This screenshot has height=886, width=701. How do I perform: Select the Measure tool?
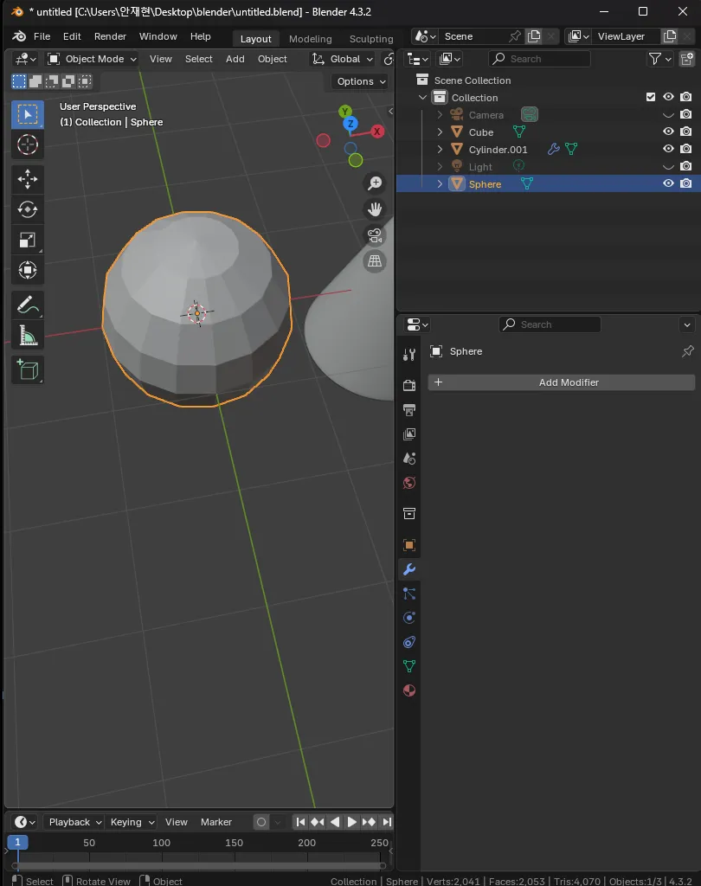pos(27,336)
